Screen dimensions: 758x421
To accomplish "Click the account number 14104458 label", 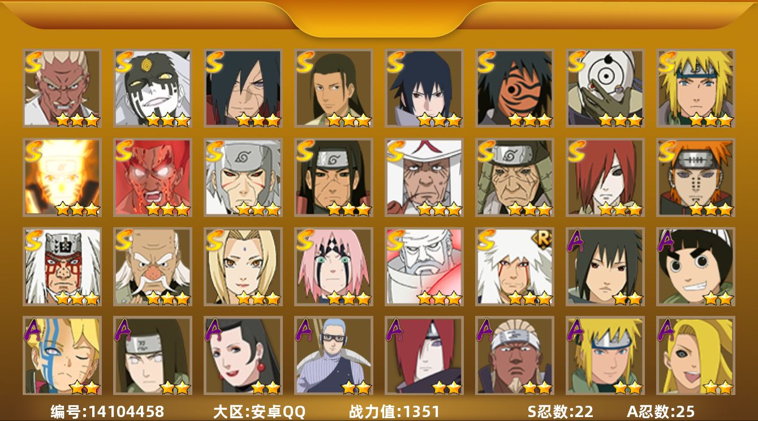I will pyautogui.click(x=107, y=411).
